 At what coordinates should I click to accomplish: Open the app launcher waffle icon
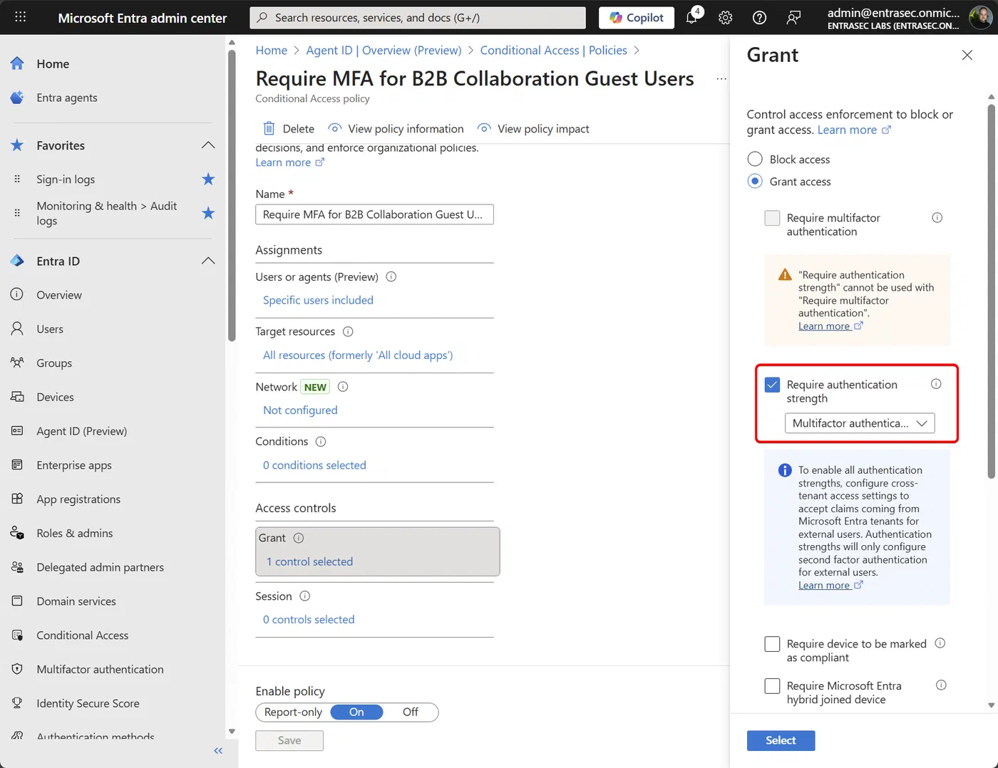pos(20,17)
